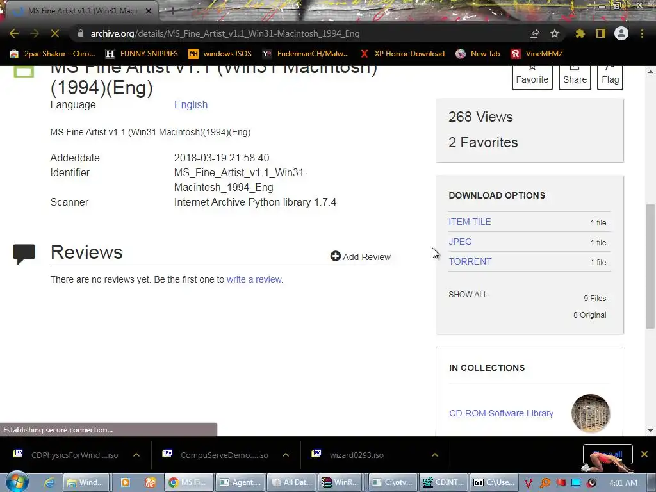Expand options for CDPhysicsForWind....iso download
This screenshot has width=656, height=492.
click(136, 455)
